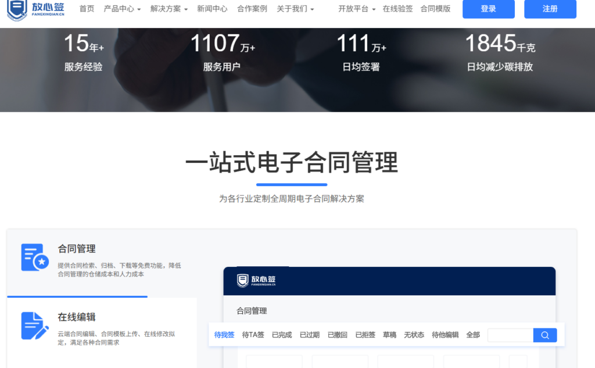This screenshot has width=595, height=368.
Task: Open the 合作案例 nav item
Action: click(x=252, y=8)
